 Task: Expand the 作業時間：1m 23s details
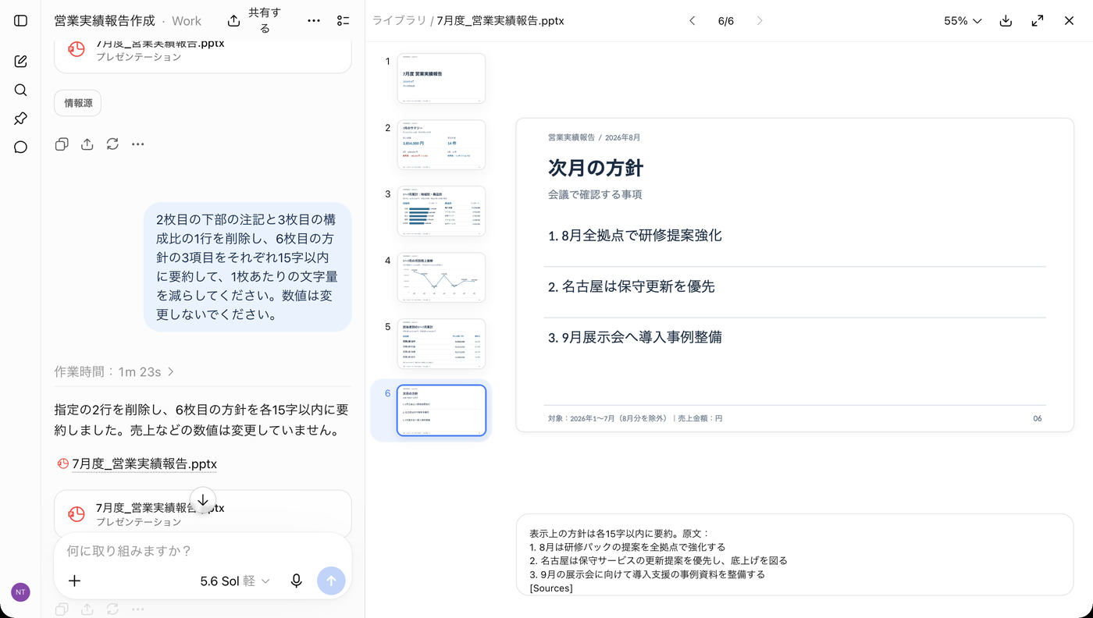115,372
